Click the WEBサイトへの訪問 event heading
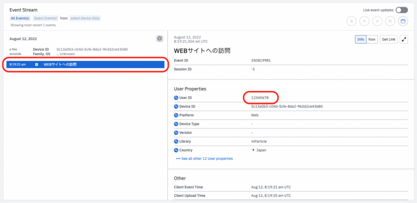The width and height of the screenshot is (417, 203). pyautogui.click(x=202, y=50)
